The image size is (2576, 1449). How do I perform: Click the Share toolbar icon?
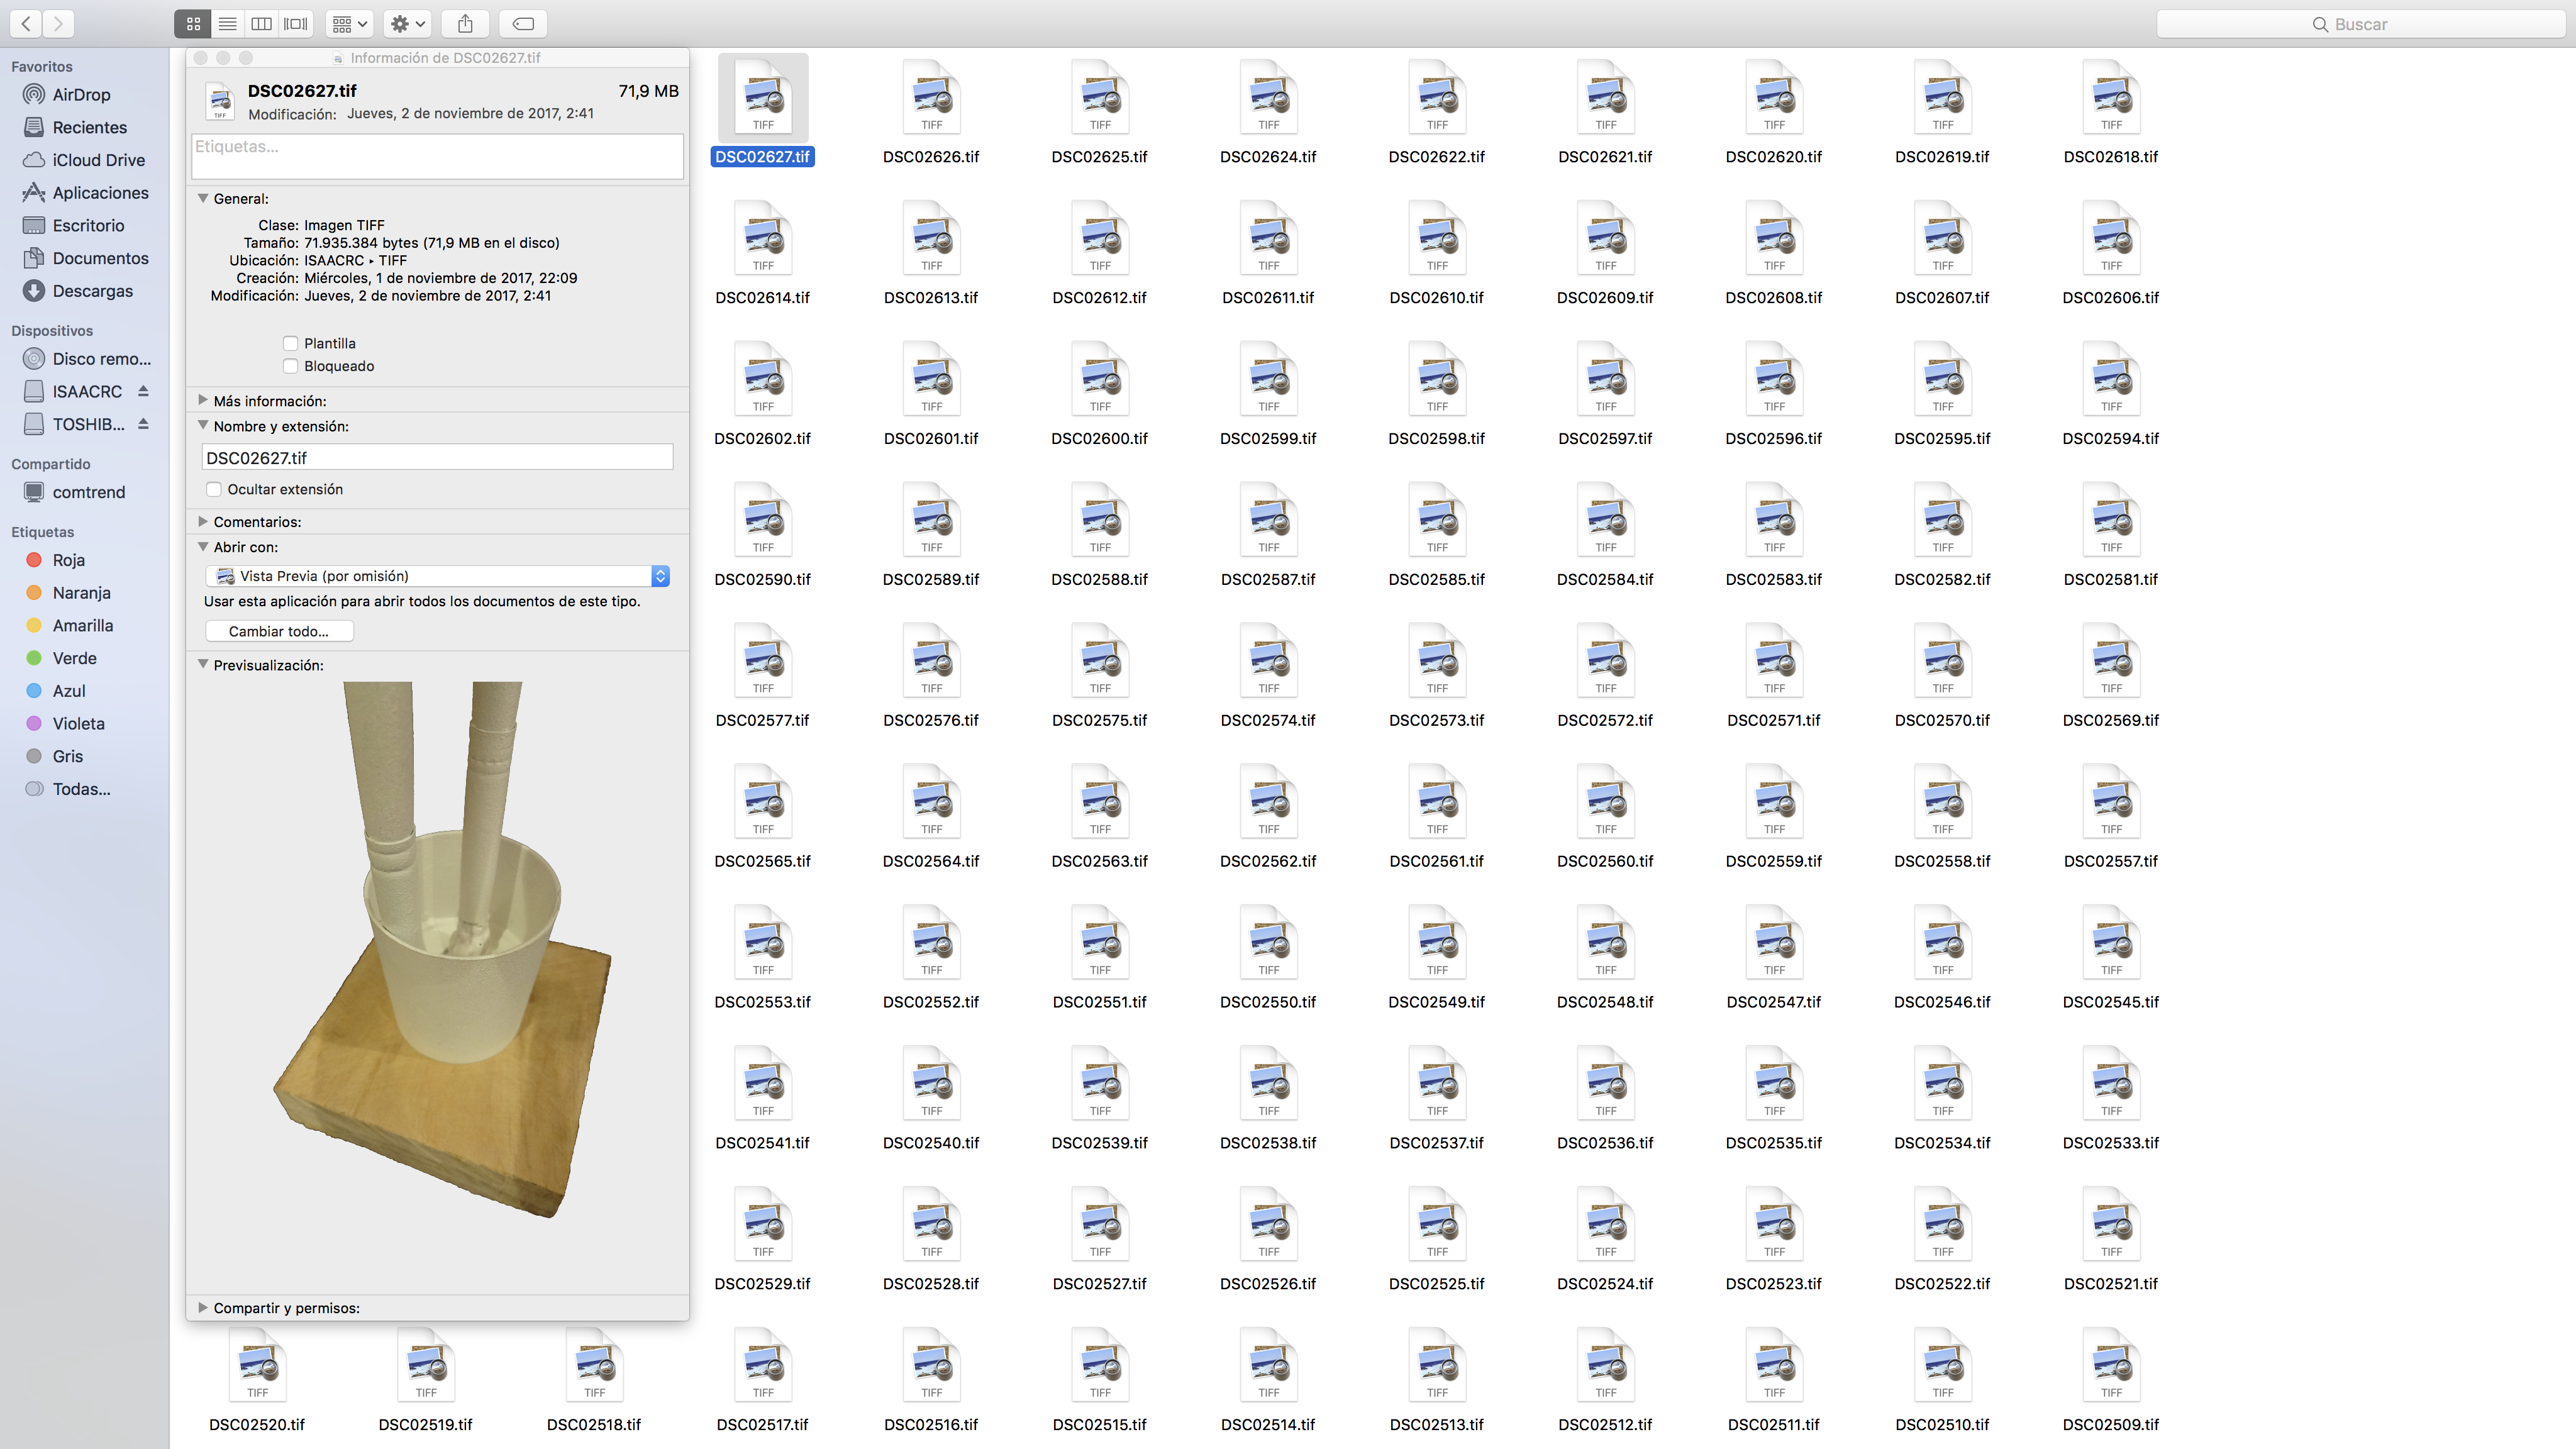coord(465,24)
